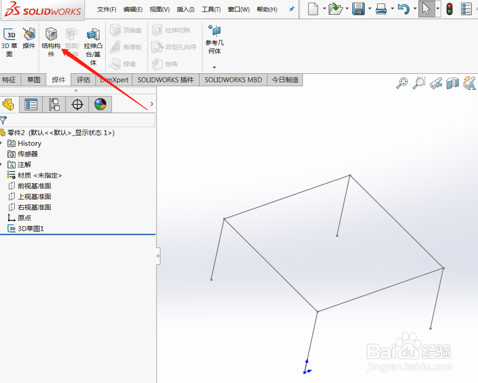The height and width of the screenshot is (383, 478).
Task: Click the Section View icon
Action: 453,83
